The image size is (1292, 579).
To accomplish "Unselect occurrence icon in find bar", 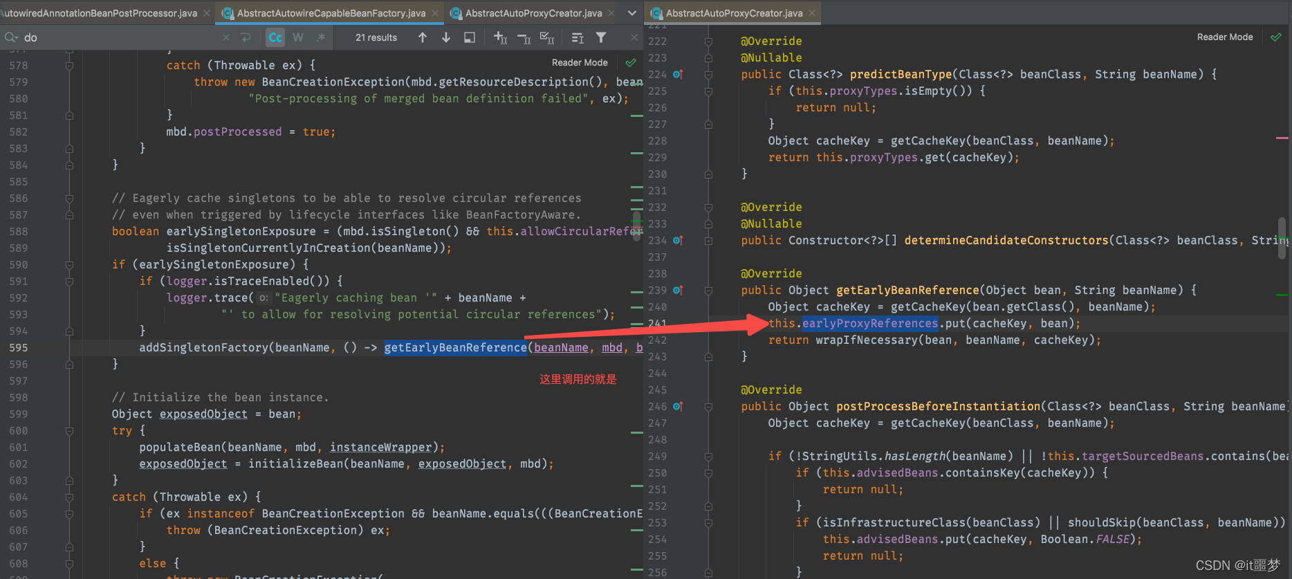I will coord(524,37).
